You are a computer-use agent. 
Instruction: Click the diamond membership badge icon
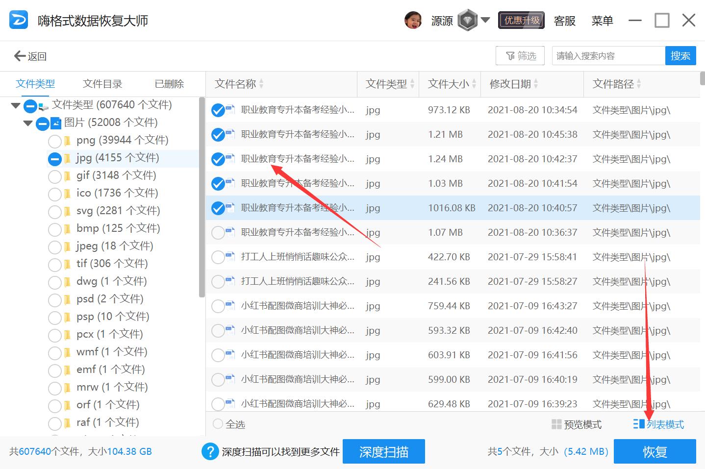coord(467,20)
